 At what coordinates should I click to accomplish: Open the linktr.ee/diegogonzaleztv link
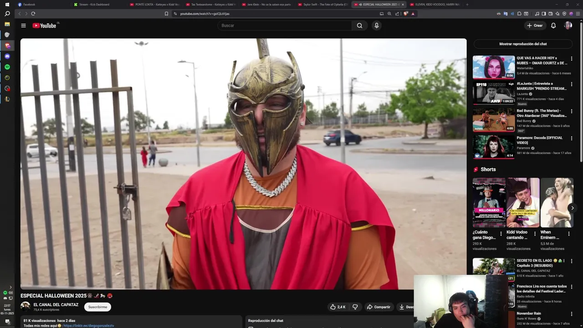[x=89, y=326]
